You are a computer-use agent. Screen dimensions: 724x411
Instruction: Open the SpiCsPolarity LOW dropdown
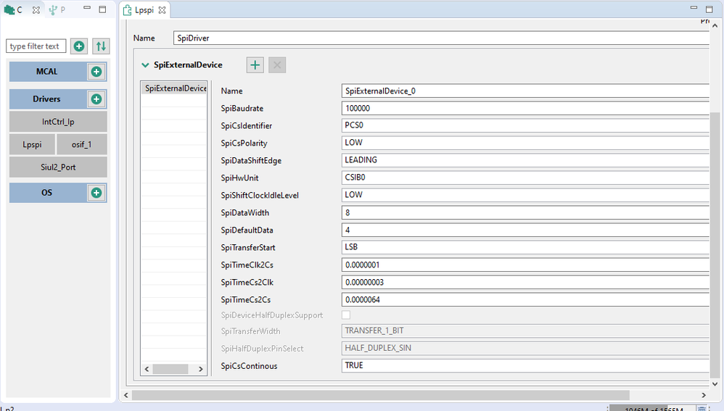click(x=525, y=143)
